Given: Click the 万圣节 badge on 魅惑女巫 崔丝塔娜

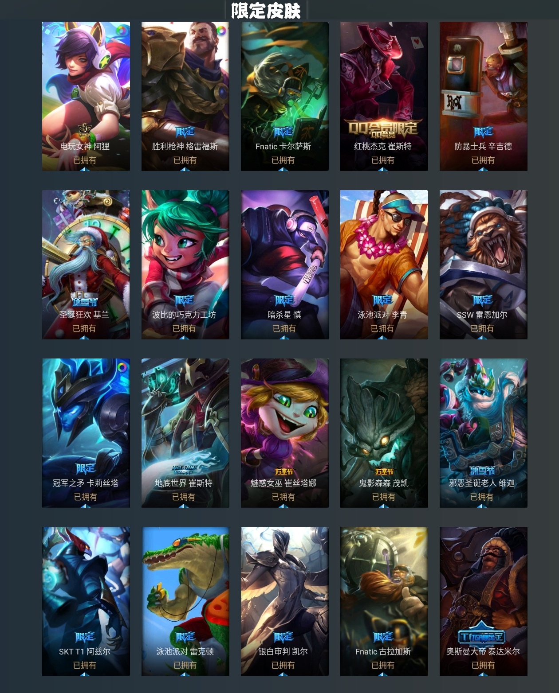Looking at the screenshot, I should (x=284, y=472).
